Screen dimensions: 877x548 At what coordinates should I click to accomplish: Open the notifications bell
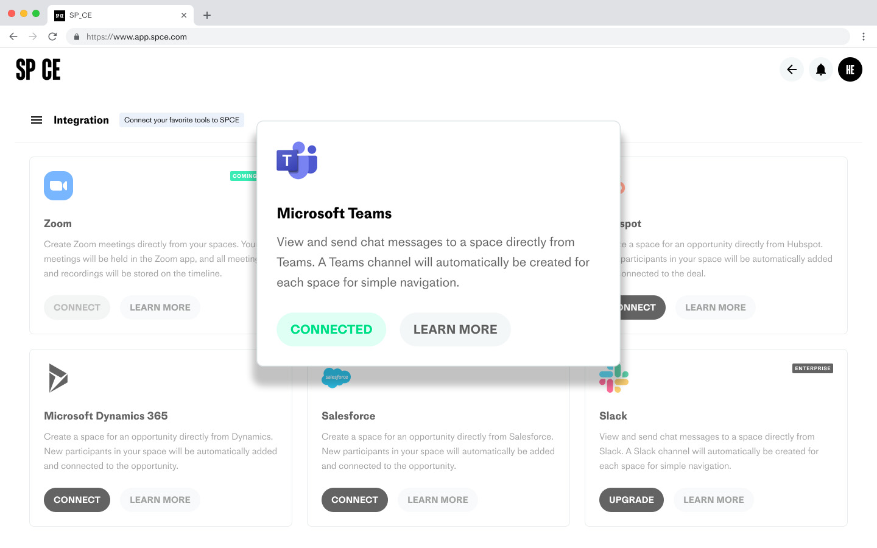point(821,69)
